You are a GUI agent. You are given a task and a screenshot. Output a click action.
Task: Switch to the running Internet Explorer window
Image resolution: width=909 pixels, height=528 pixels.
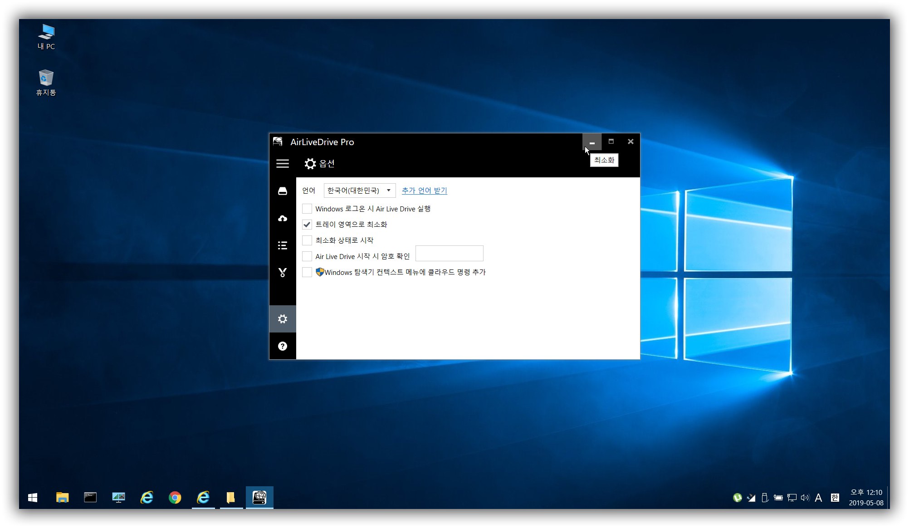[203, 498]
